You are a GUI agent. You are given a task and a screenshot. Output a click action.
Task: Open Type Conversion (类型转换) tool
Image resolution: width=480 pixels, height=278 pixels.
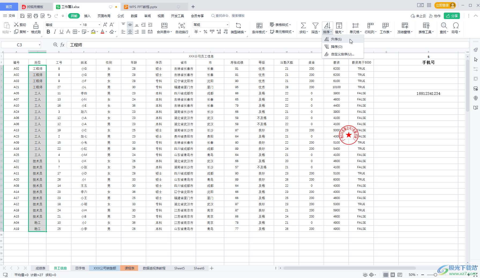[238, 28]
